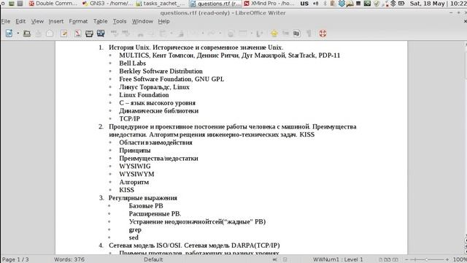
Task: Click the 100% zoom percentage
Action: [460, 259]
